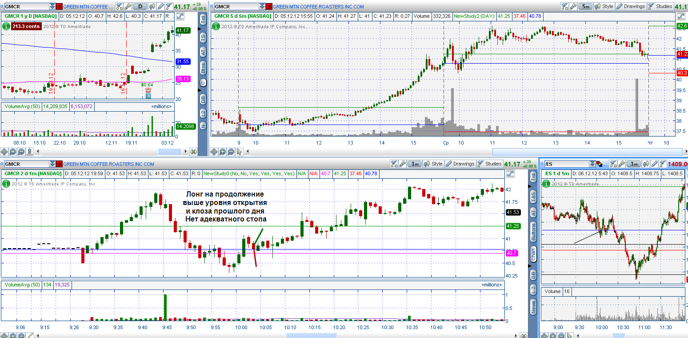Open the AT side tab of daily chart
Image resolution: width=688 pixels, height=338 pixels.
pyautogui.click(x=203, y=52)
